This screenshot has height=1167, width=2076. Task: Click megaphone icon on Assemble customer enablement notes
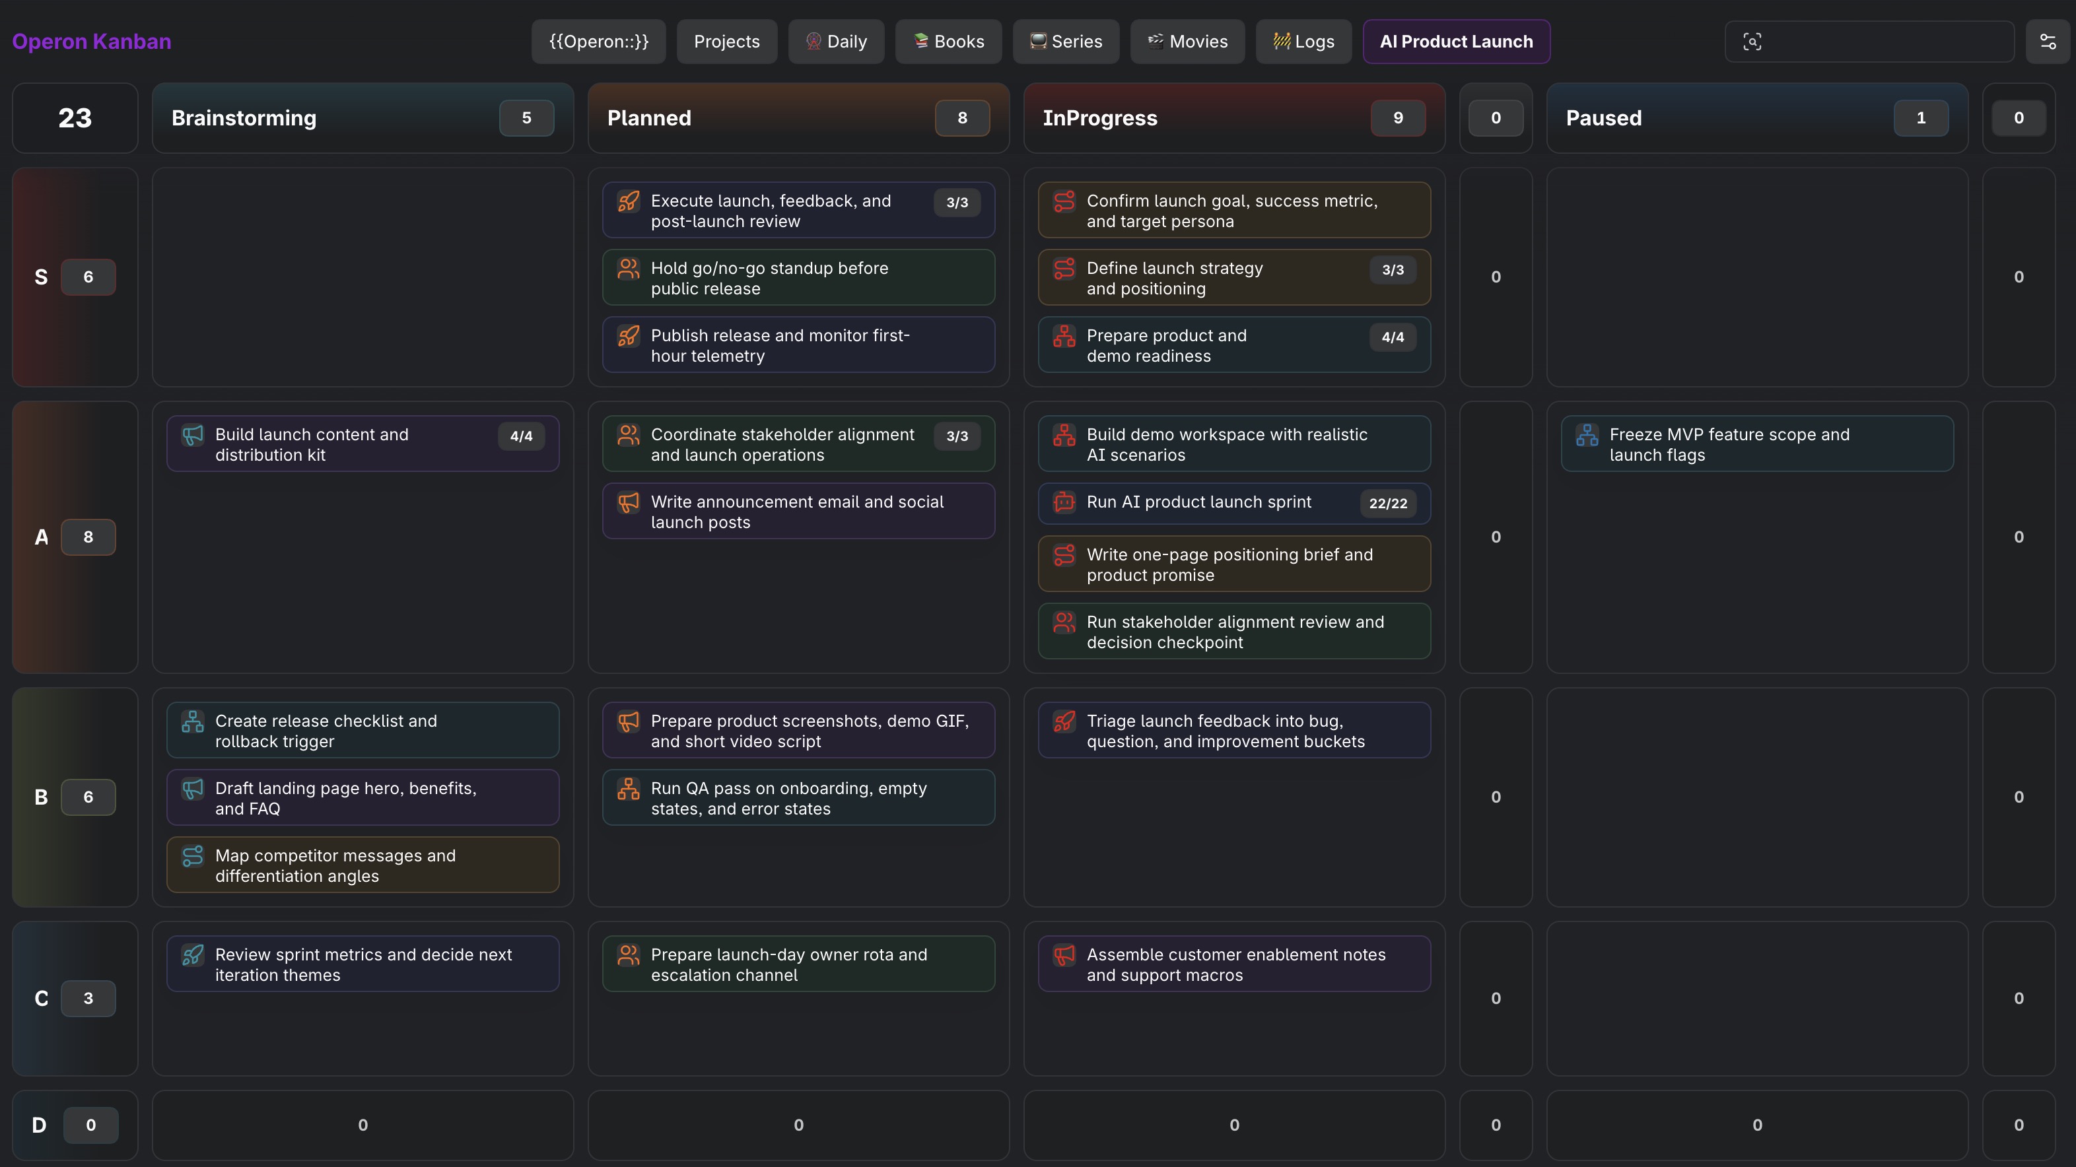click(x=1064, y=954)
